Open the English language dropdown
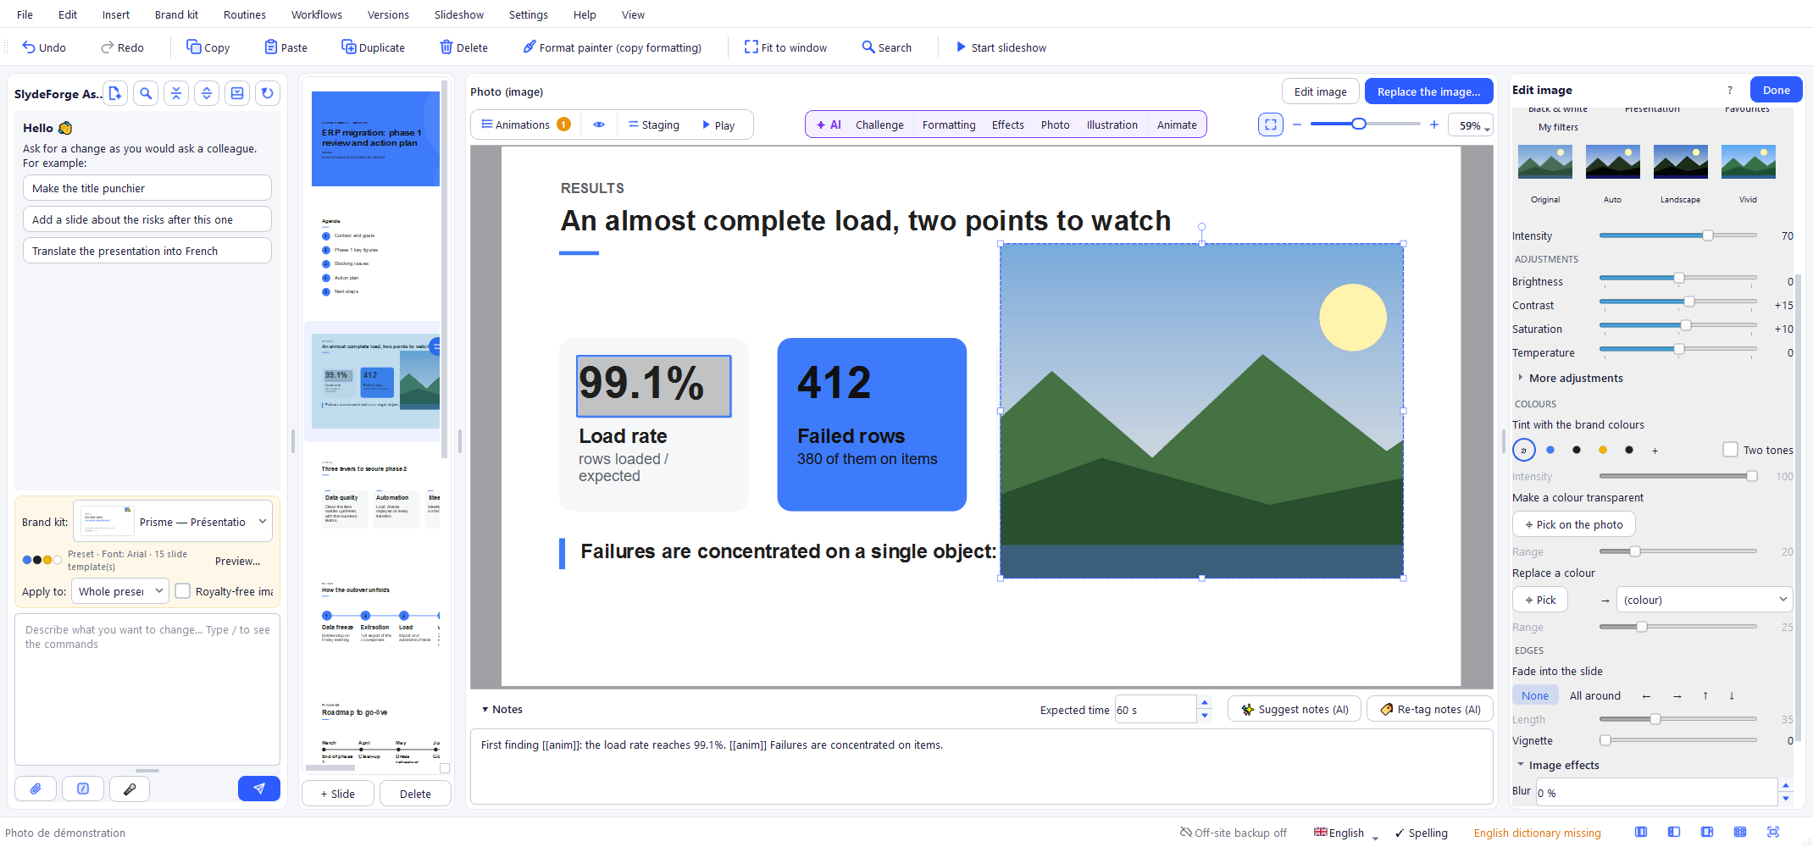The height and width of the screenshot is (847, 1813). coord(1346,833)
